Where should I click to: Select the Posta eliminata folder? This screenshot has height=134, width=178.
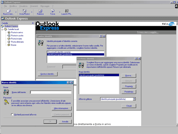16,42
